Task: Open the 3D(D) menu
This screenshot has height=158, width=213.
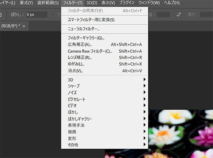Action: [x=92, y=3]
